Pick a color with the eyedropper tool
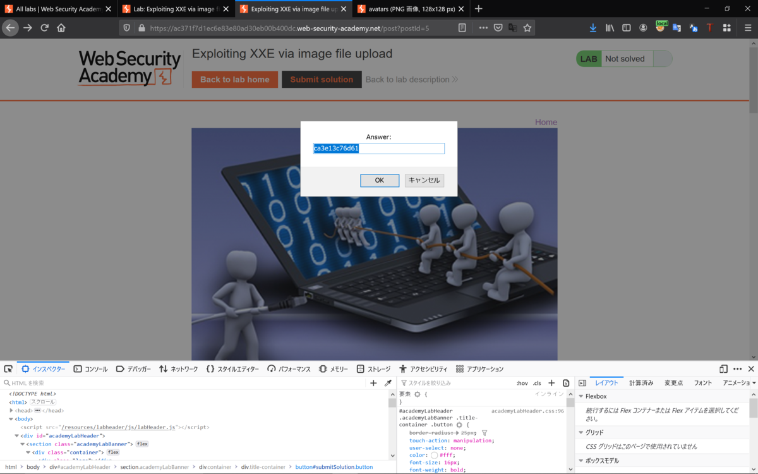 [x=388, y=383]
